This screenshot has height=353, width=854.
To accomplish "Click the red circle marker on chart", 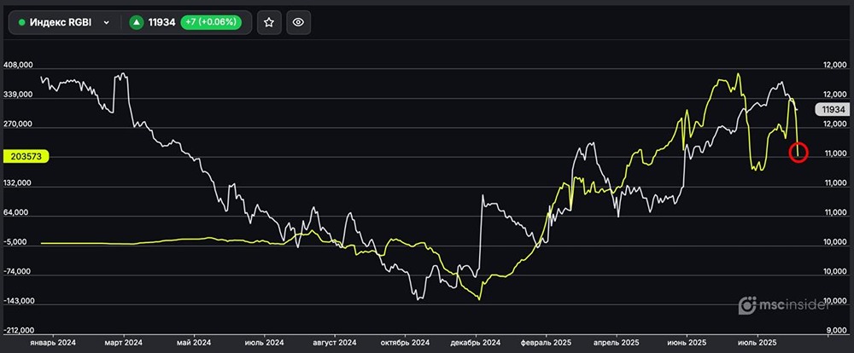I will [x=798, y=153].
